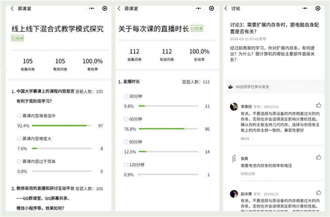The height and width of the screenshot is (217, 330).
Task: Close mini program on 线上线下混合式教学 survey page
Action: point(105,8)
